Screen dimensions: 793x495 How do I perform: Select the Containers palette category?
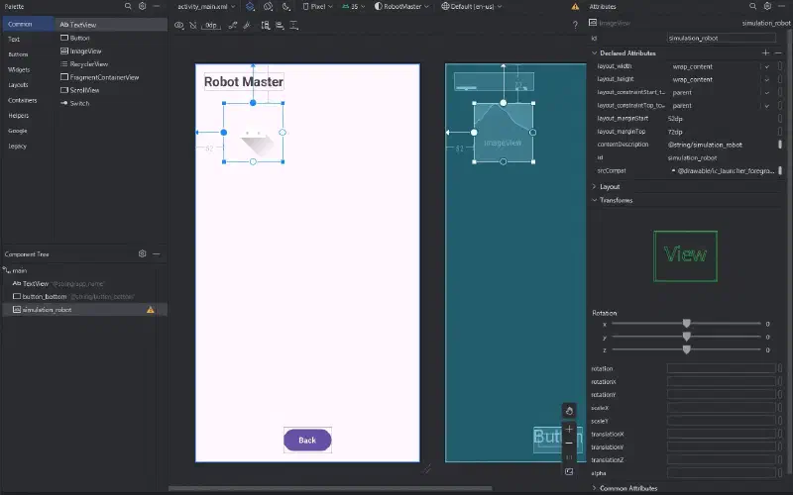click(22, 101)
